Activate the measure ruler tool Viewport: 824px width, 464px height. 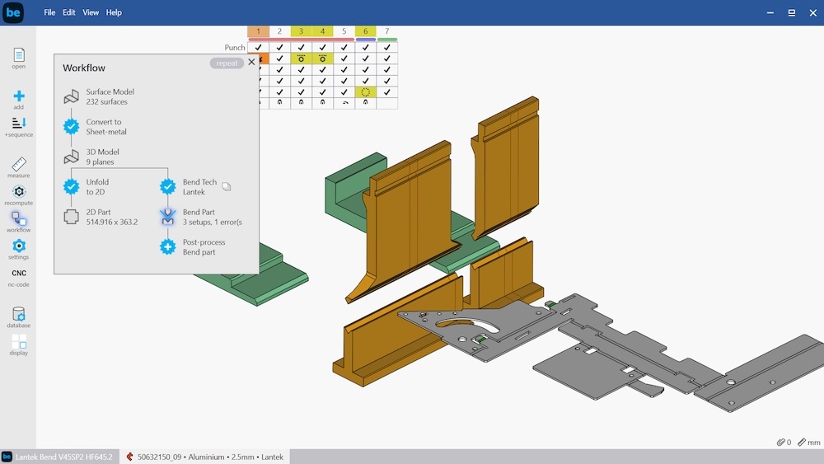coord(19,164)
